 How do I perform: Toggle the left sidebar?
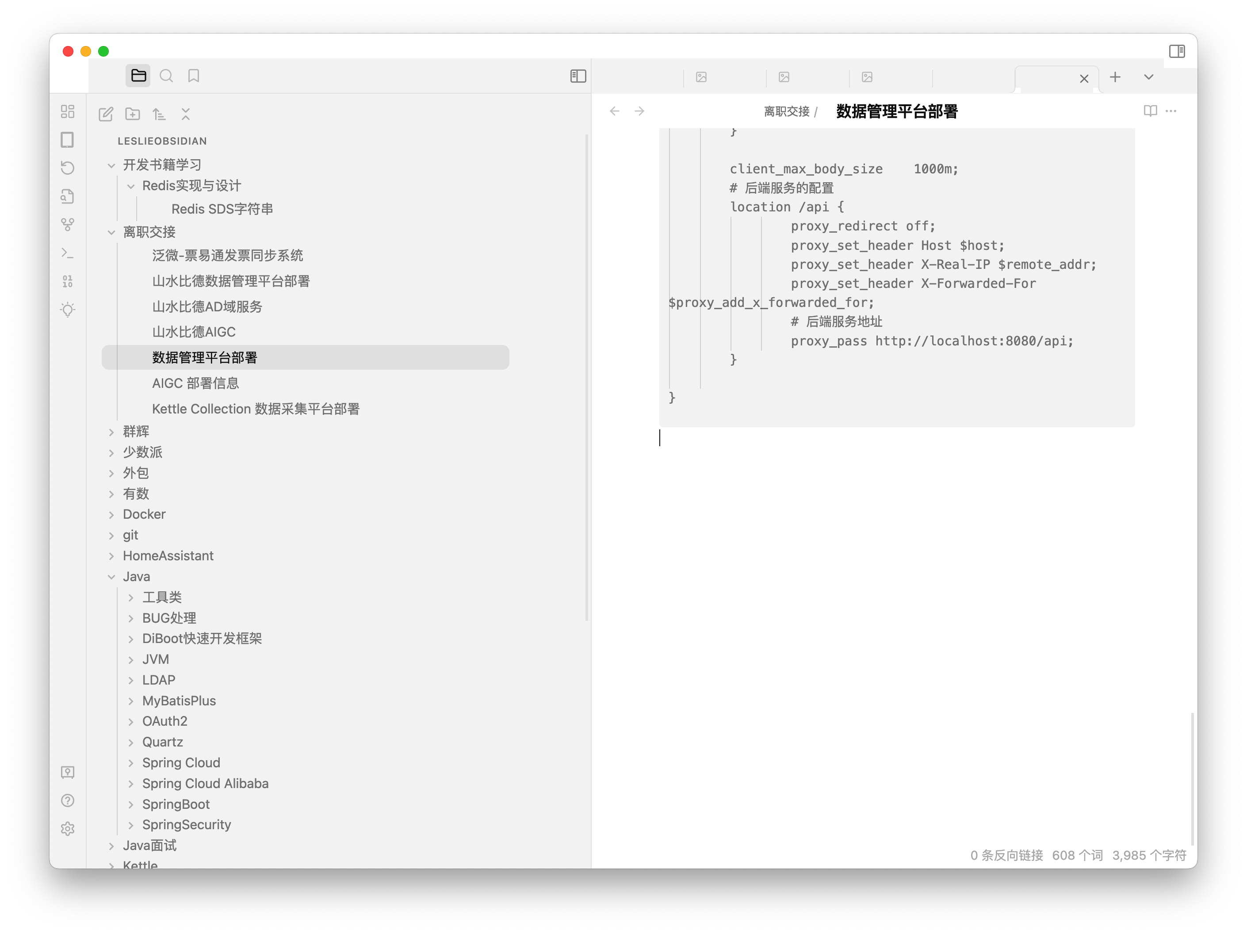coord(578,76)
